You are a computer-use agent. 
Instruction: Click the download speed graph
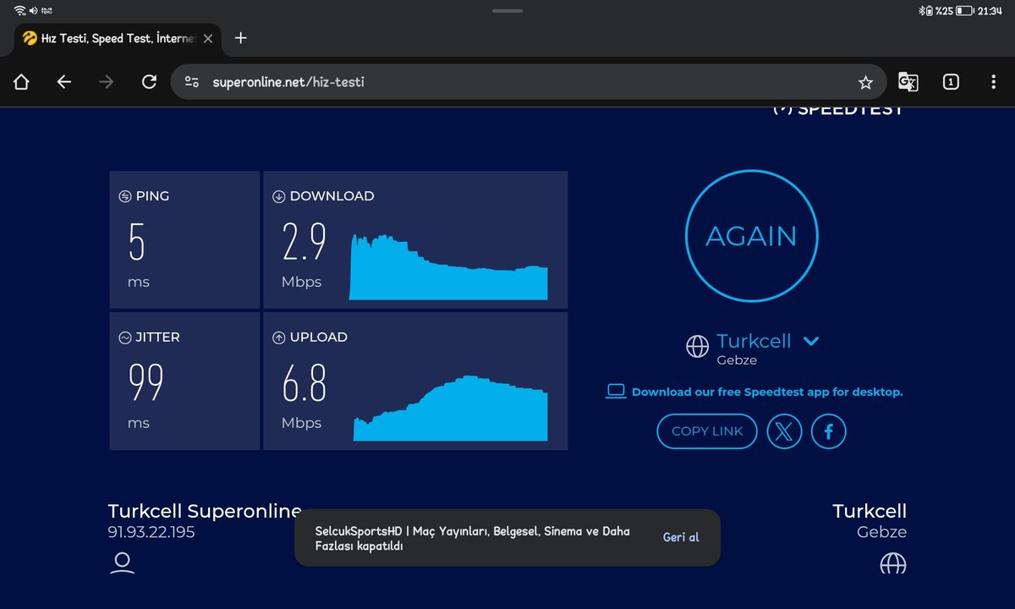(449, 266)
